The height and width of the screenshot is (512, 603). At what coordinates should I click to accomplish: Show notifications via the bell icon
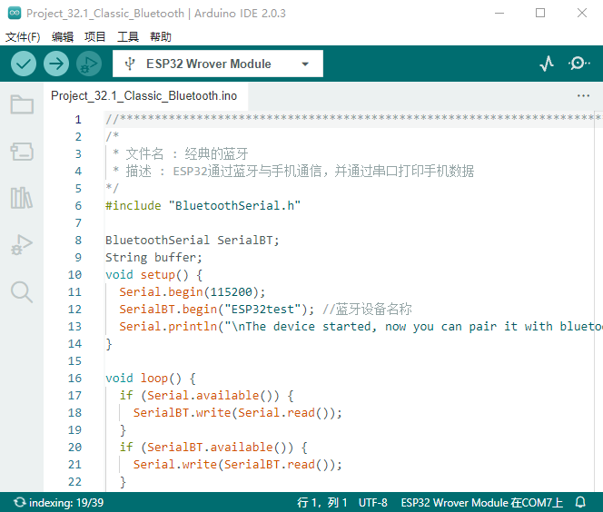580,502
